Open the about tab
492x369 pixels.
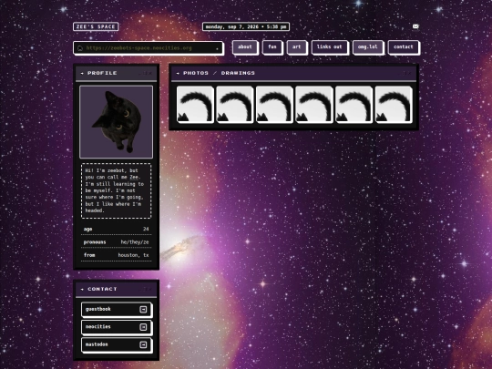point(245,47)
